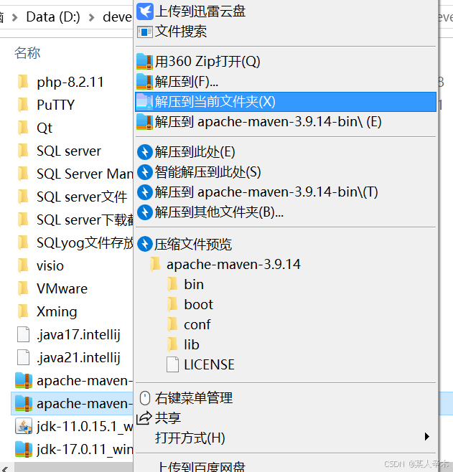Viewport: 453px width, 472px height.
Task: Expand the chevron after Data (D:) in breadcrumb
Action: (x=92, y=17)
